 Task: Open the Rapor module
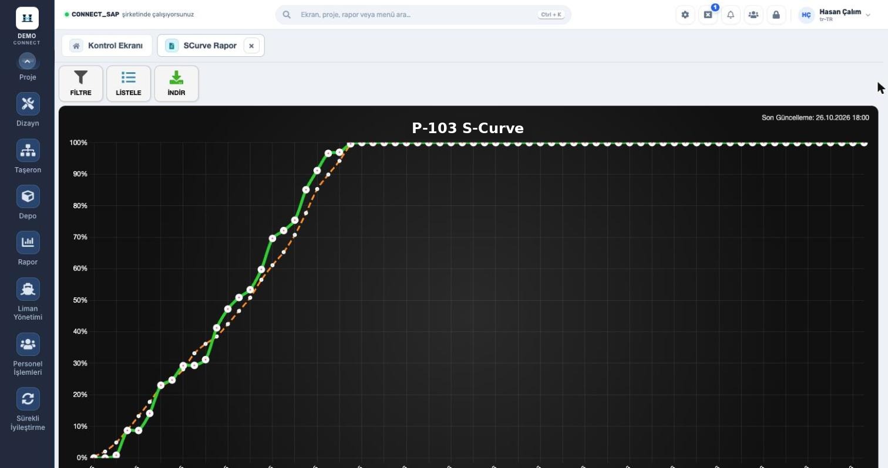28,249
